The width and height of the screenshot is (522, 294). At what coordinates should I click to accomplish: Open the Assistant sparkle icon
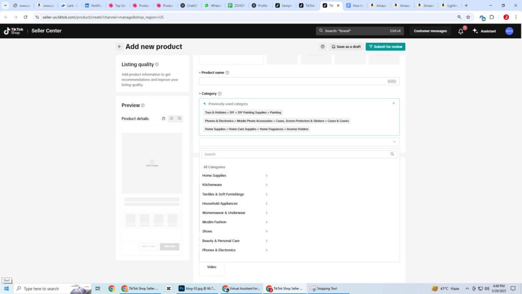point(476,31)
